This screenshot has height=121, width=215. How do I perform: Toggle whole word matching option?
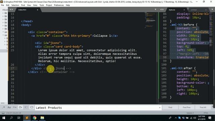click(x=15, y=108)
